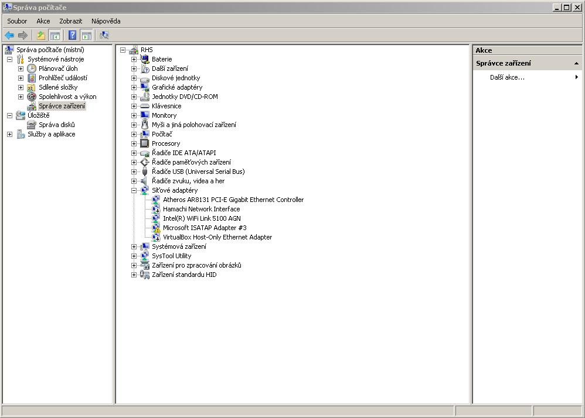
Task: Toggle the console tree pane toolbar button
Action: (x=55, y=35)
